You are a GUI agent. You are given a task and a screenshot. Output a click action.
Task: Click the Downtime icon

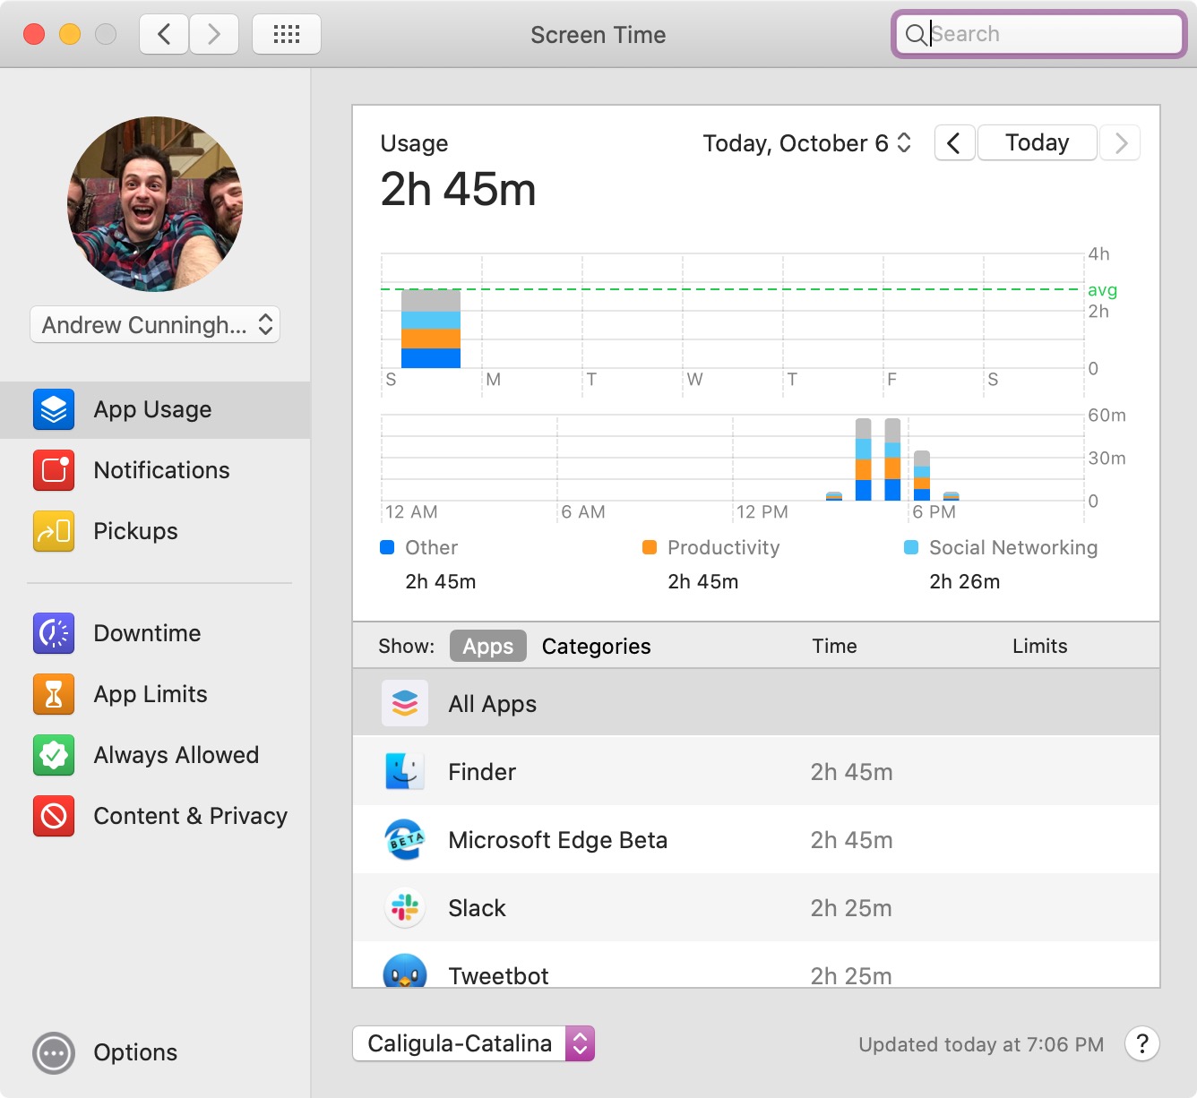click(x=54, y=634)
